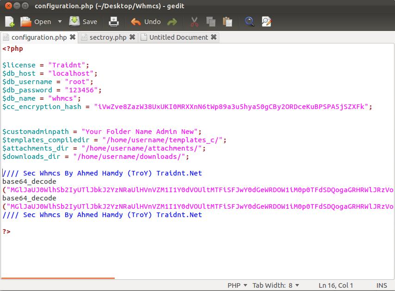Redo the last undone action
This screenshot has height=291, width=395.
(x=172, y=22)
